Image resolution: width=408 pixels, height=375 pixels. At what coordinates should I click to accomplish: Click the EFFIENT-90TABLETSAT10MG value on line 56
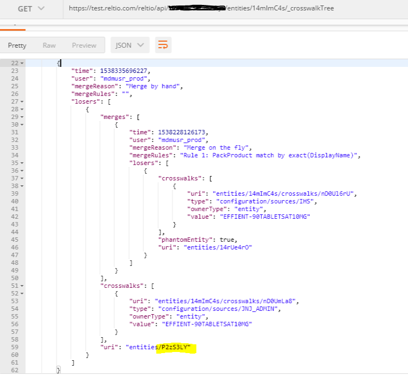[x=207, y=324]
